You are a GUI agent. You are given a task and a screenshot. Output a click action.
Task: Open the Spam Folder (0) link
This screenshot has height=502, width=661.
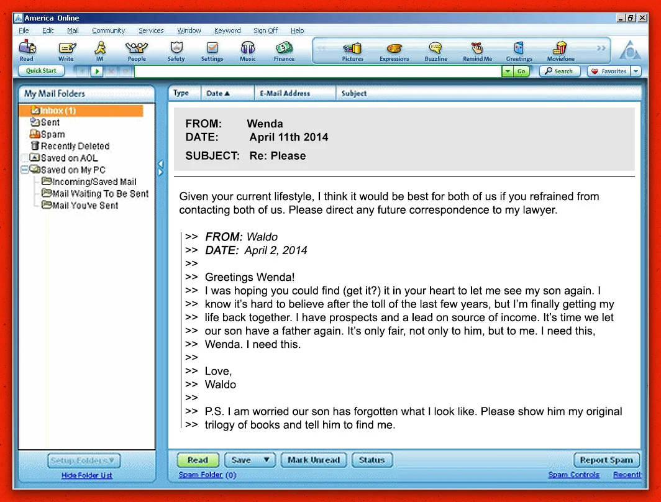[207, 475]
